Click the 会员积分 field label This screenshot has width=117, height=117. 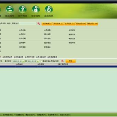[x=22, y=34]
